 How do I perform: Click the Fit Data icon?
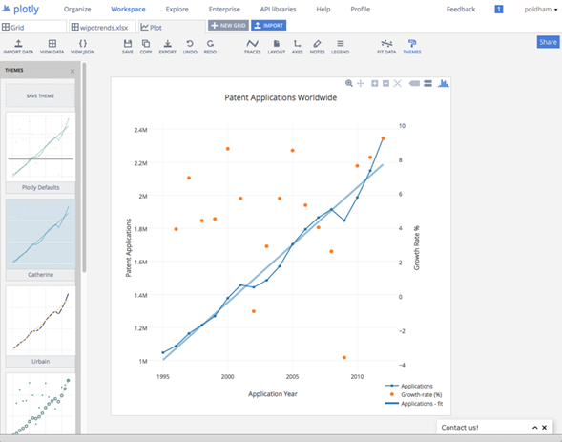(x=386, y=47)
